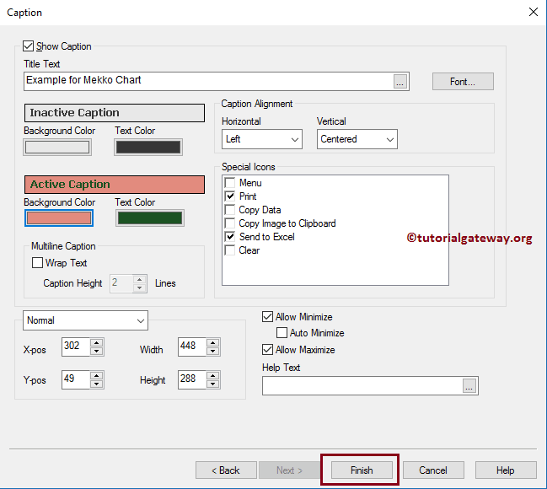Viewport: 547px width, 489px height.
Task: Open ellipsis editor for Title Text field
Action: pyautogui.click(x=400, y=82)
